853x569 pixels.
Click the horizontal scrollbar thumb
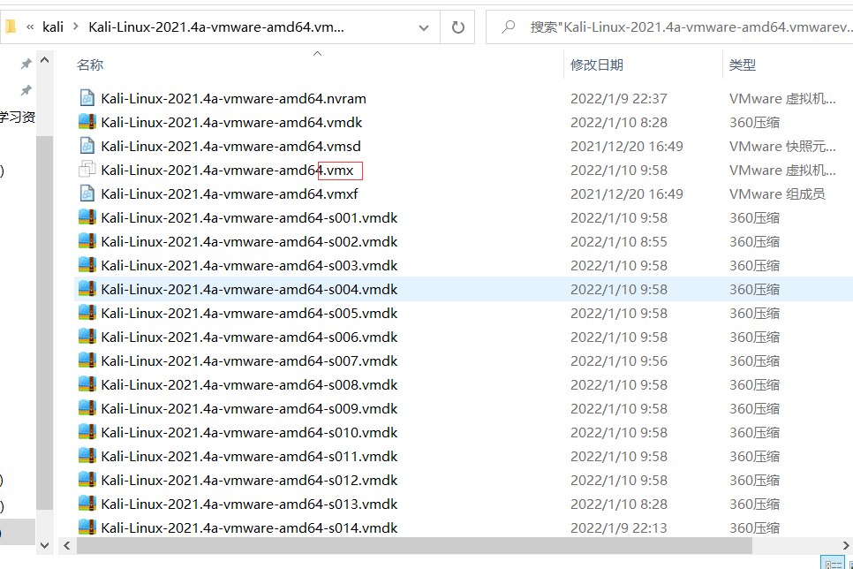414,545
